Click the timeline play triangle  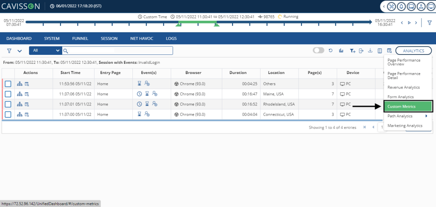(x=409, y=23)
